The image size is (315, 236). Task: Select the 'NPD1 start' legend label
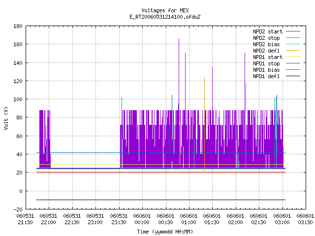coord(268,57)
